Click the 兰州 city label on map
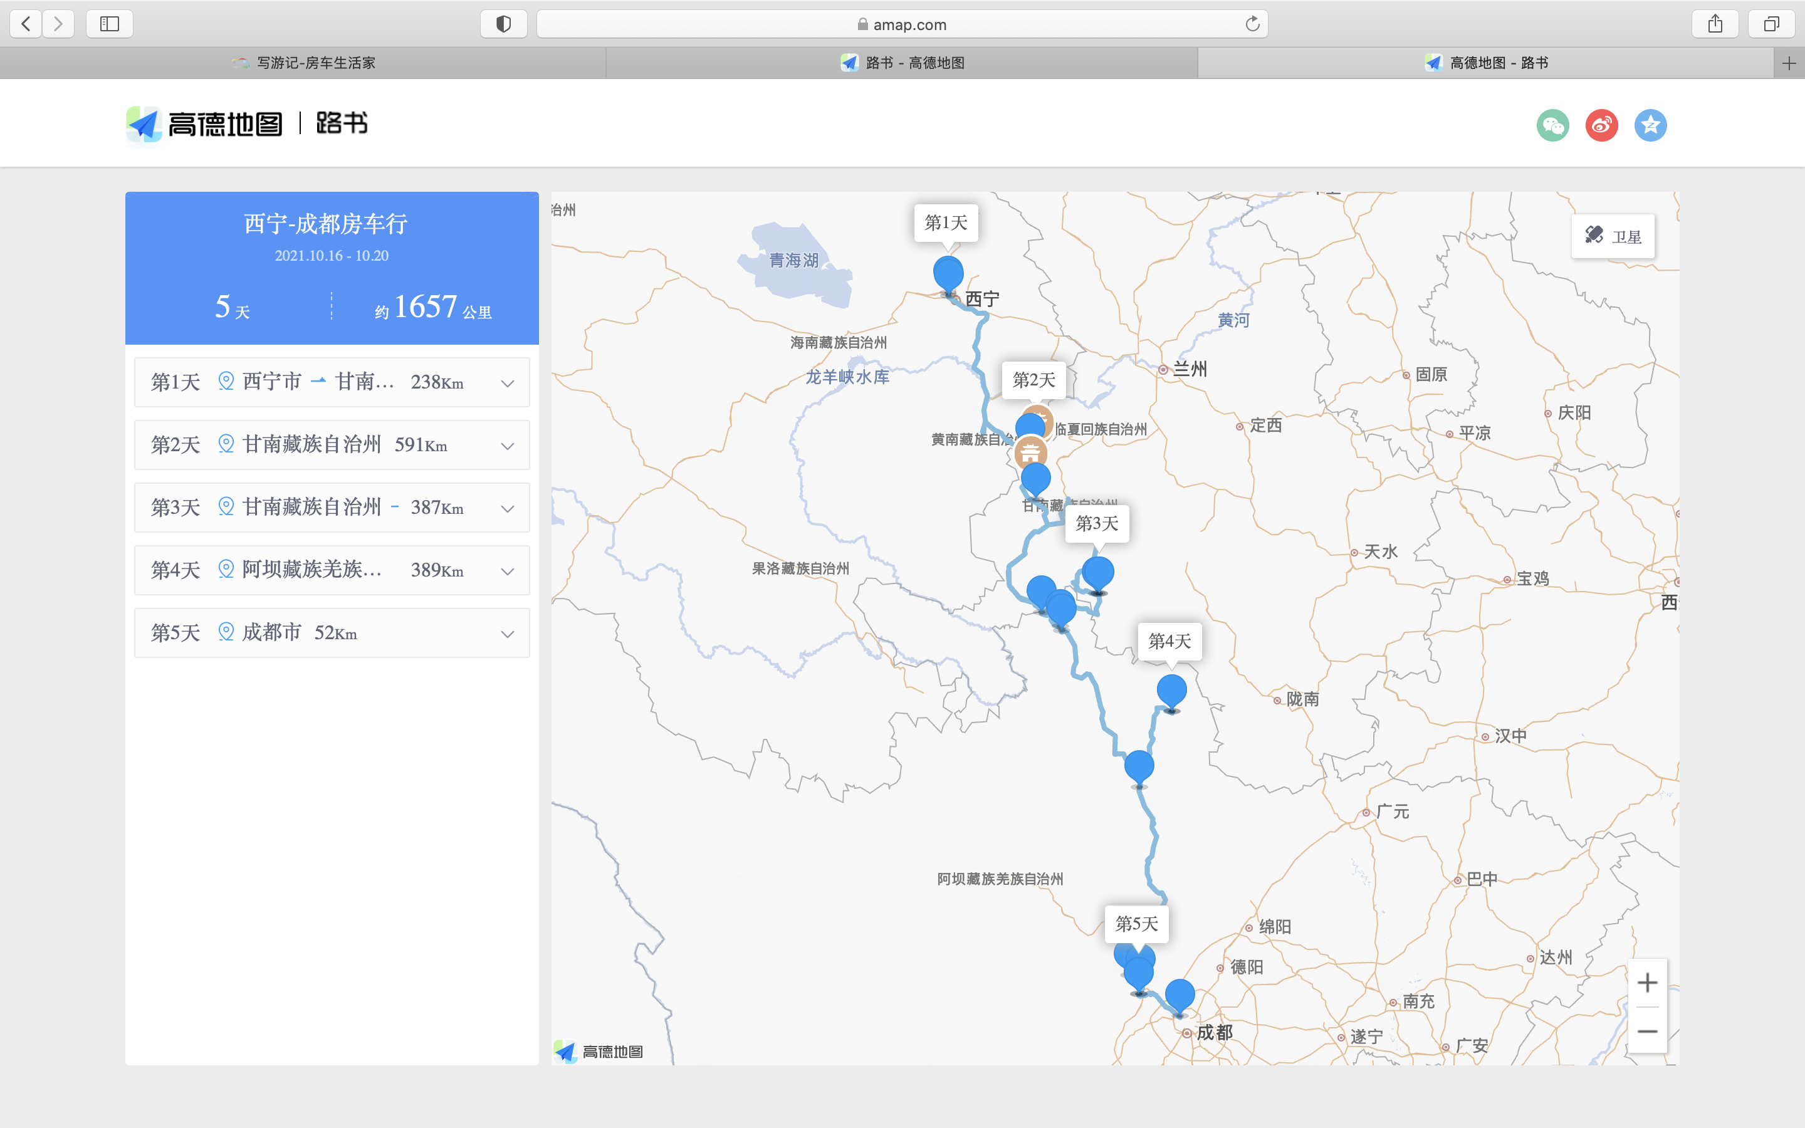 tap(1190, 368)
